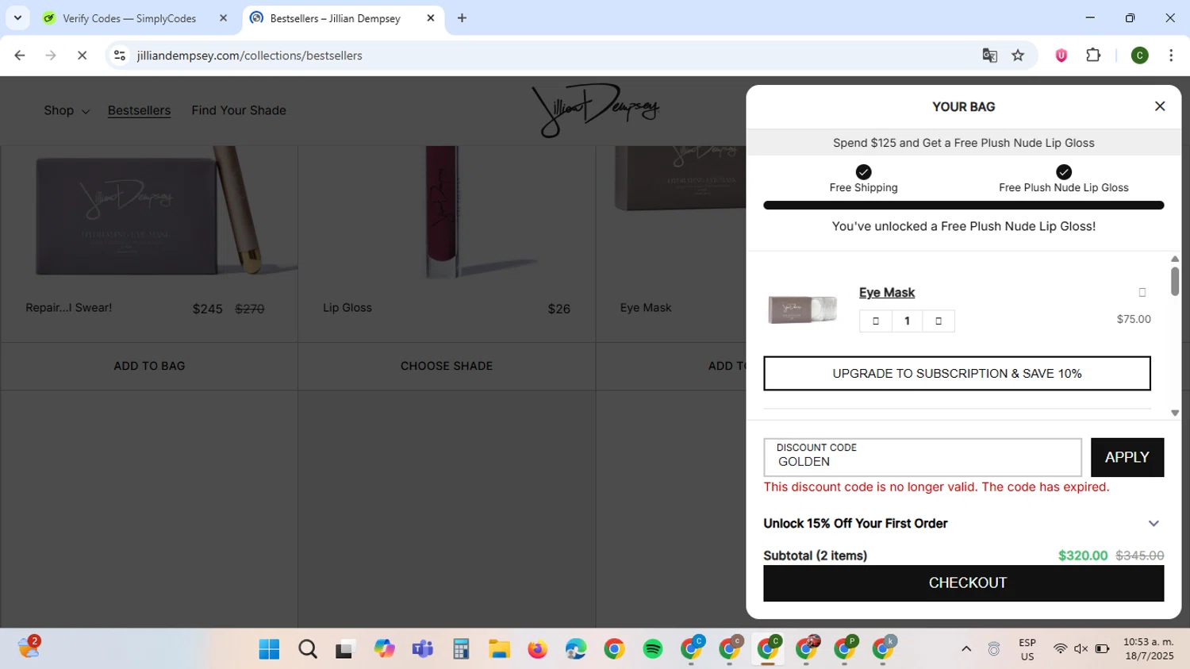Screen dimensions: 1190x669
Task: Go back to previous page
Action: pos(20,56)
